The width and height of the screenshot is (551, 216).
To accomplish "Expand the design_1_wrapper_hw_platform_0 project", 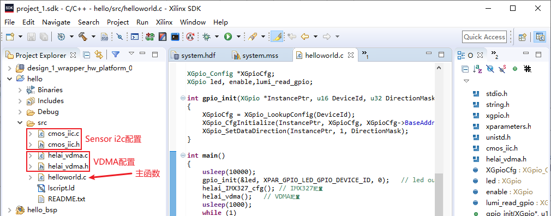I will pyautogui.click(x=9, y=68).
